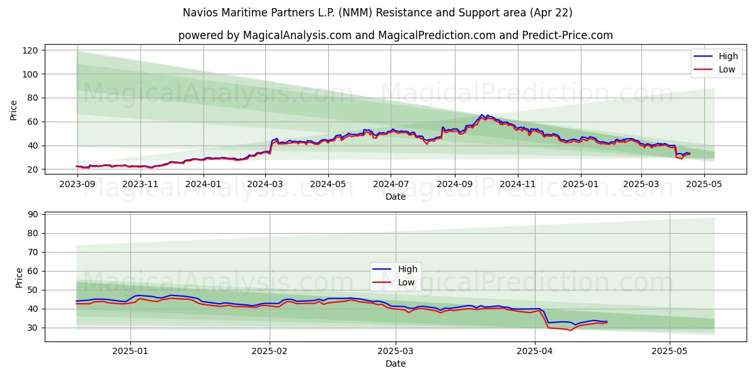Click the 'powered by MagicalAnalysis.com' subtitle
Screen dimensions: 756x378
pyautogui.click(x=395, y=35)
